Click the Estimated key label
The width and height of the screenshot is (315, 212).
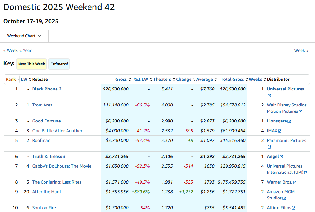click(59, 64)
